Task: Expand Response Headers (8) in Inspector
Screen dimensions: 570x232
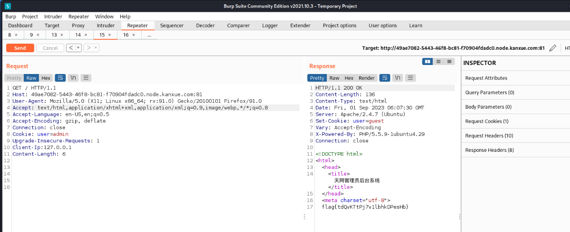Action: [489, 150]
